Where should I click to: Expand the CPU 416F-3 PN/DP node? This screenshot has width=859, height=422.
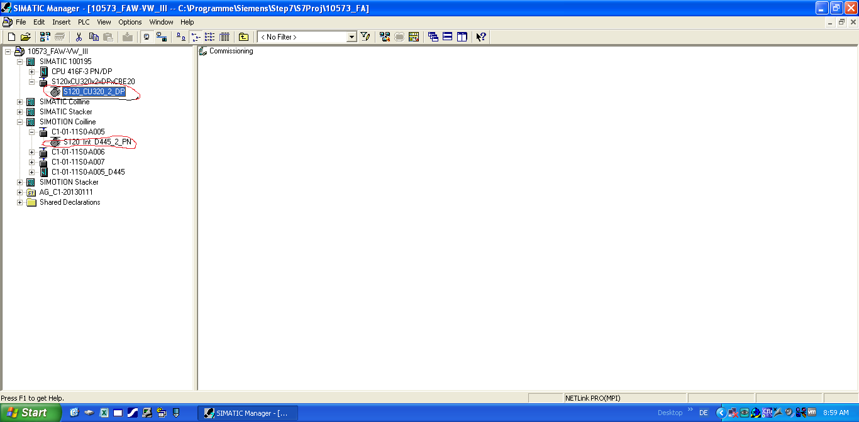(31, 72)
